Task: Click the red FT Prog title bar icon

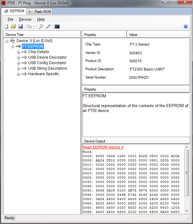Action: pyautogui.click(x=3, y=3)
